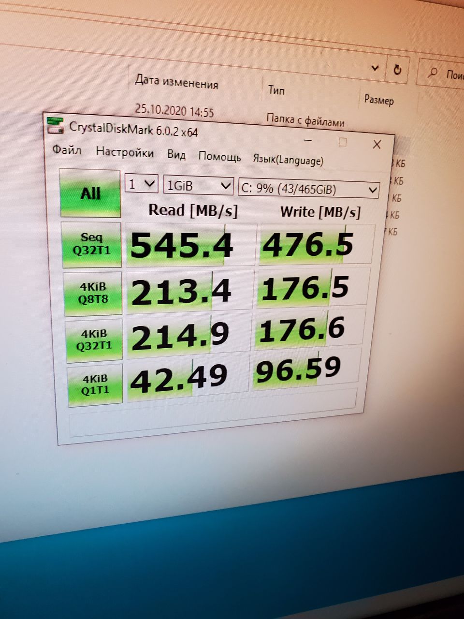Sort by the Размер column in Explorer
This screenshot has height=619, width=464.
click(x=379, y=100)
